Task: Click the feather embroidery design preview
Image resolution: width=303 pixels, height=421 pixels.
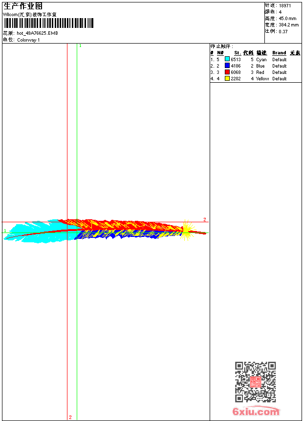Action: point(105,231)
